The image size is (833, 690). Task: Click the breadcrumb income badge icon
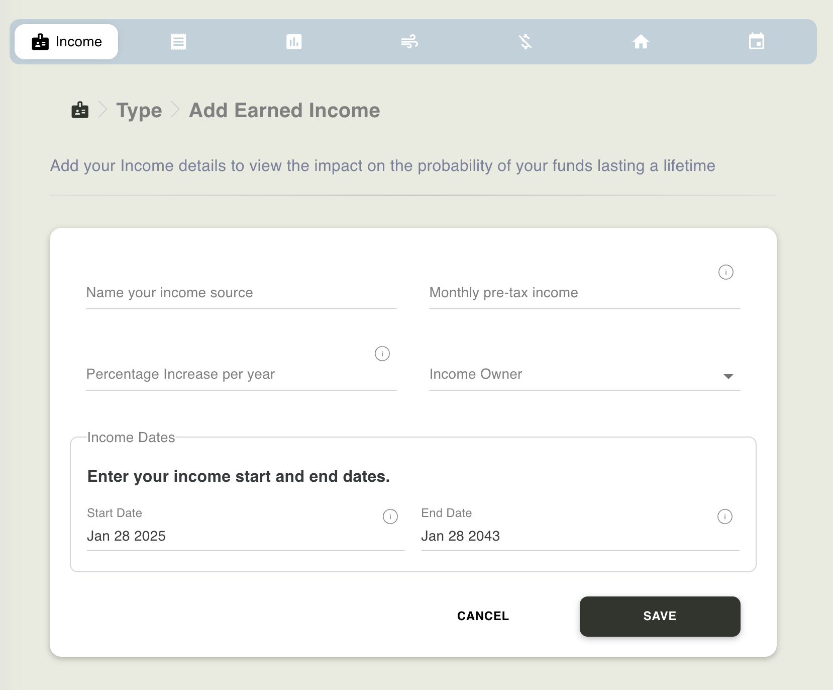click(x=80, y=110)
